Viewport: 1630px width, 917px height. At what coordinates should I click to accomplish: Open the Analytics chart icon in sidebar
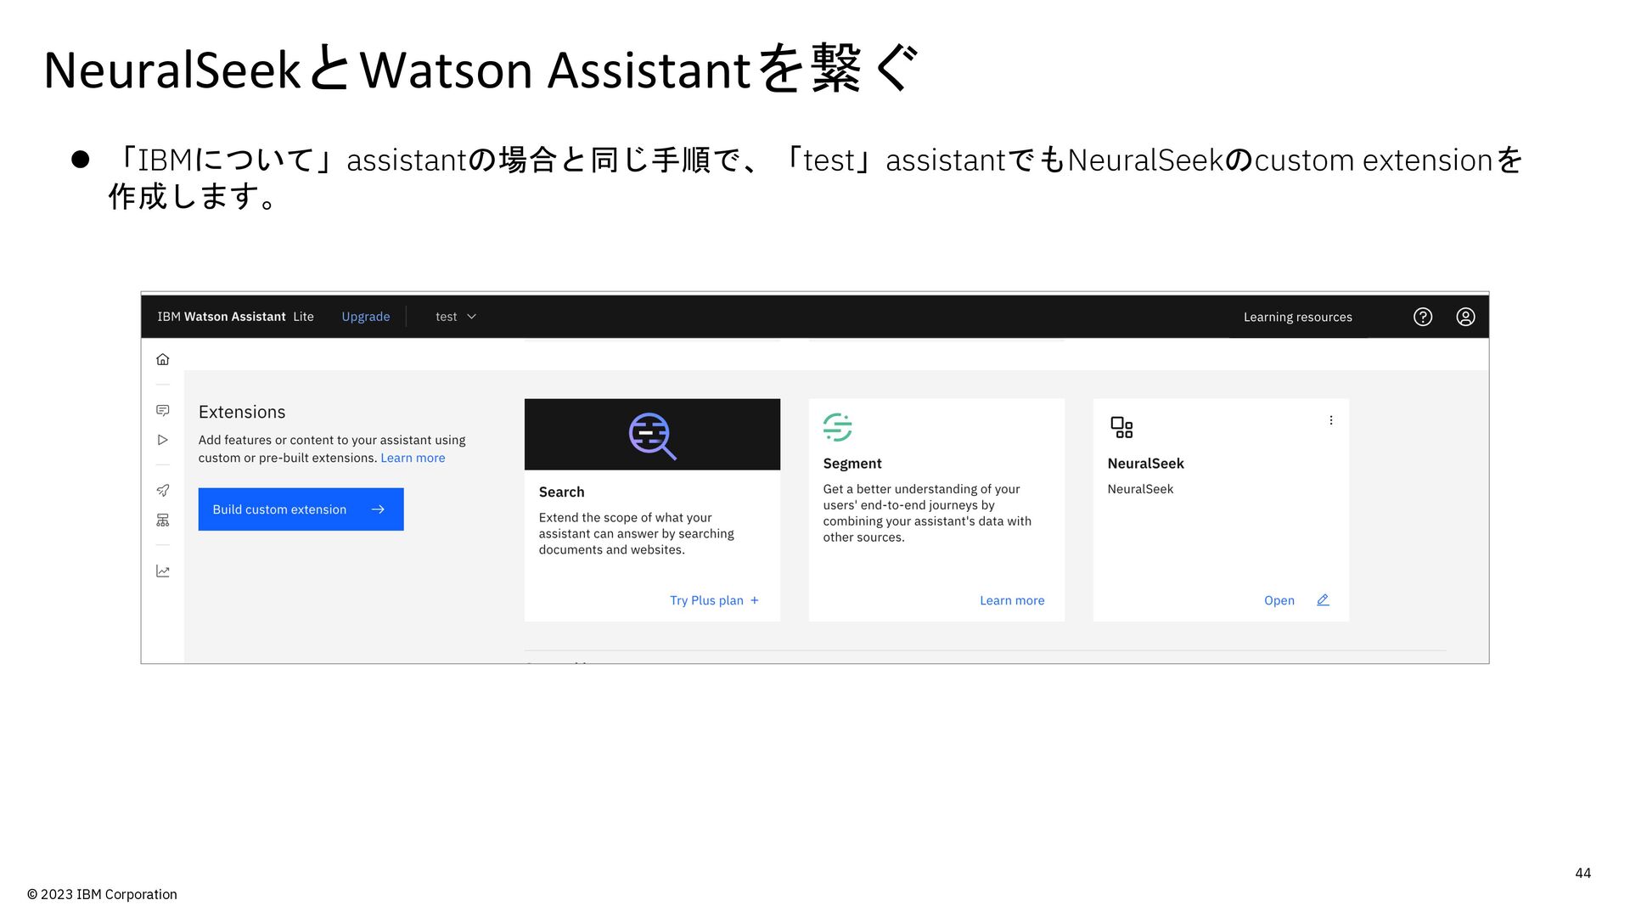(x=163, y=571)
